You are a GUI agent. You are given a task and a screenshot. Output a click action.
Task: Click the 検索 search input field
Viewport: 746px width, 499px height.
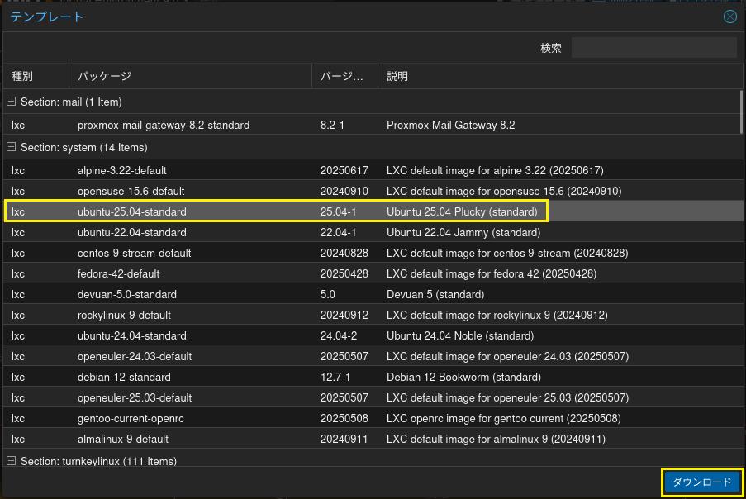point(654,48)
